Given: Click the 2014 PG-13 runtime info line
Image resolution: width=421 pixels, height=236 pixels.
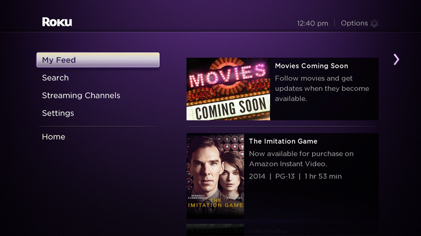Looking at the screenshot, I should click(x=295, y=176).
